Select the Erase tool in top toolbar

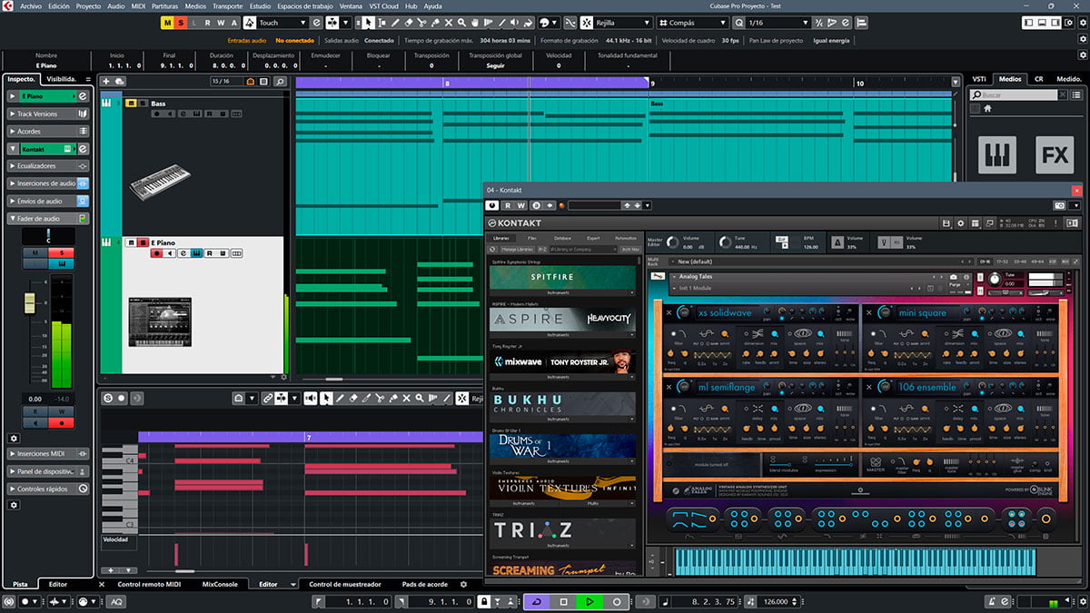(x=409, y=23)
